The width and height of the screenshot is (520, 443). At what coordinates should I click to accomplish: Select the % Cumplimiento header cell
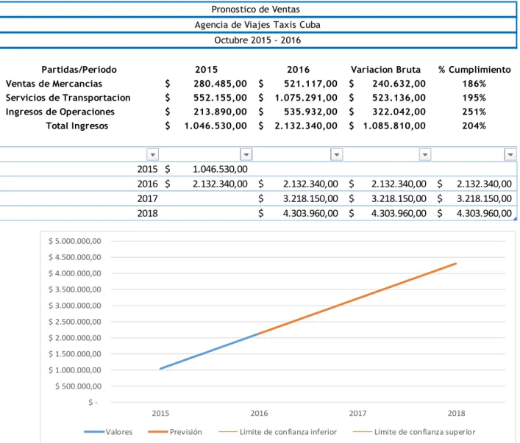pos(474,70)
